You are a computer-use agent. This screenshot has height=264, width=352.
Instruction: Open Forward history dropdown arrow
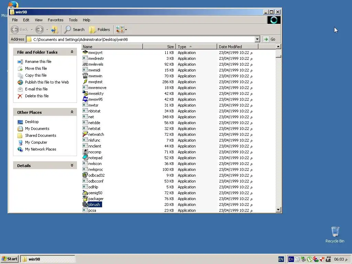pos(47,30)
